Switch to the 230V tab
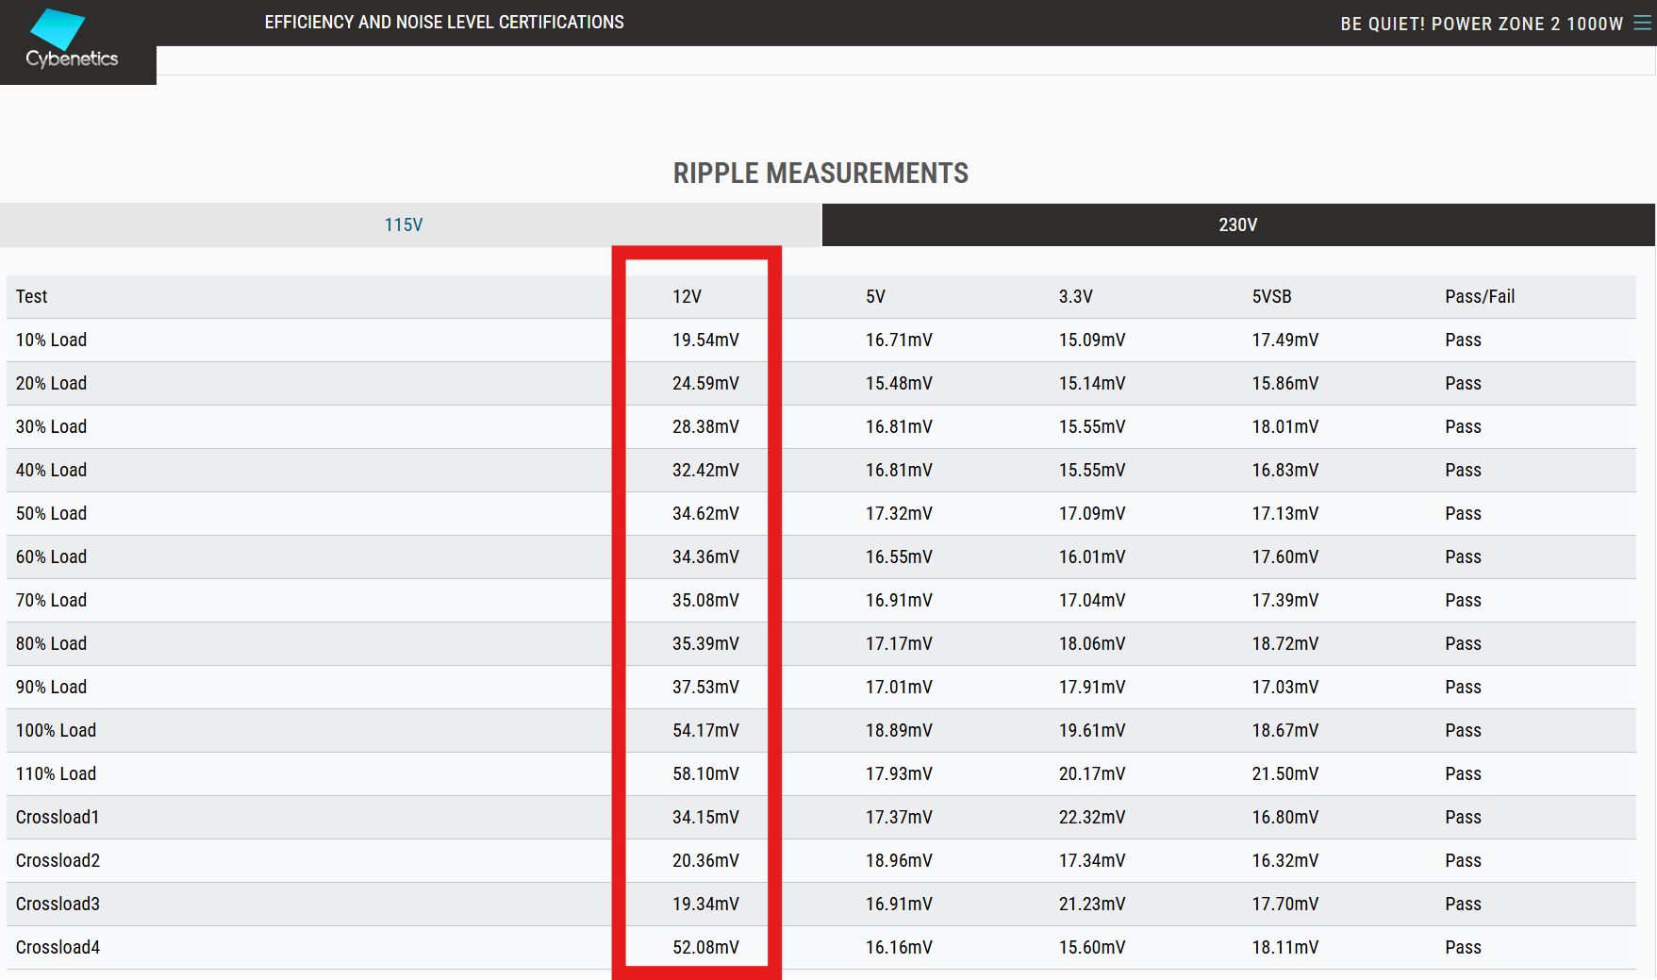The height and width of the screenshot is (980, 1657). click(x=1238, y=224)
